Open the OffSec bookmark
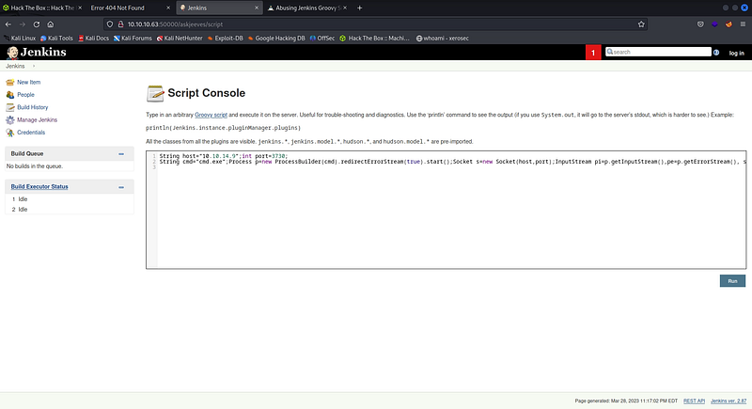This screenshot has width=752, height=409. (322, 39)
